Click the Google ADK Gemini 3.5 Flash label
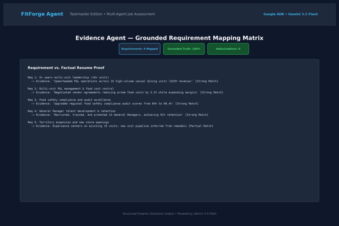 point(291,14)
